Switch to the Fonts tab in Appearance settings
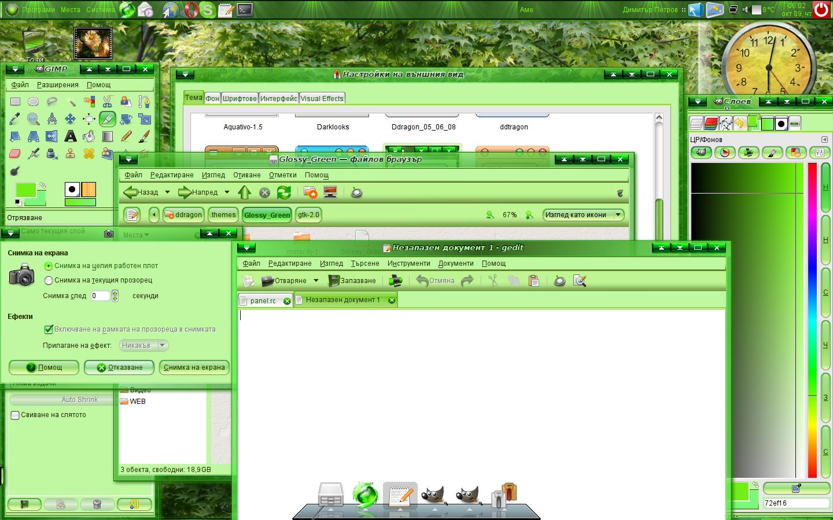Screen dimensions: 833x520 pyautogui.click(x=239, y=99)
